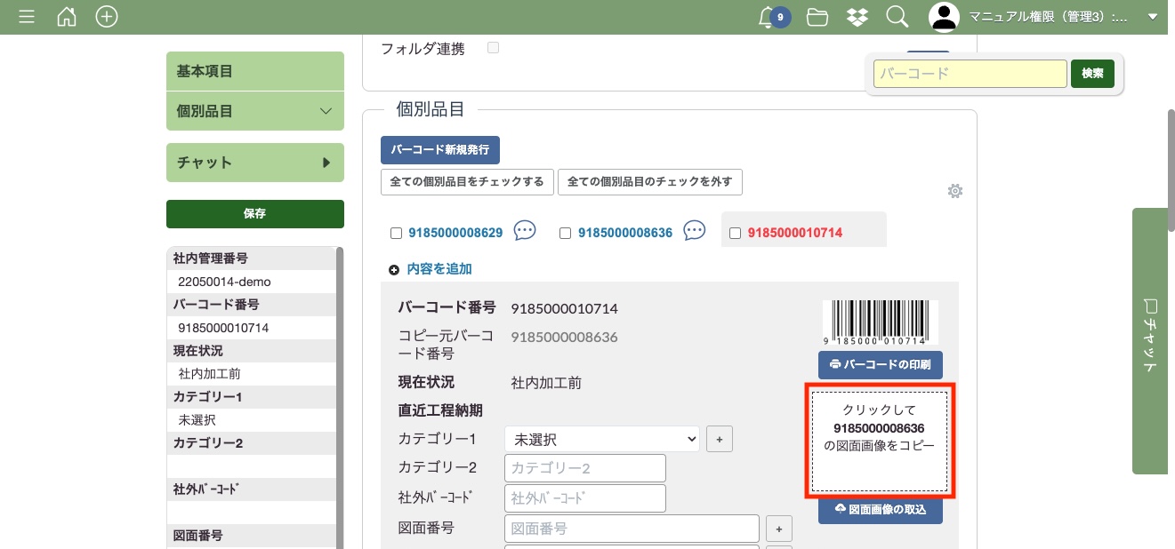Open chat bubble next to 9185000008629
This screenshot has width=1175, height=549.
[x=526, y=231]
